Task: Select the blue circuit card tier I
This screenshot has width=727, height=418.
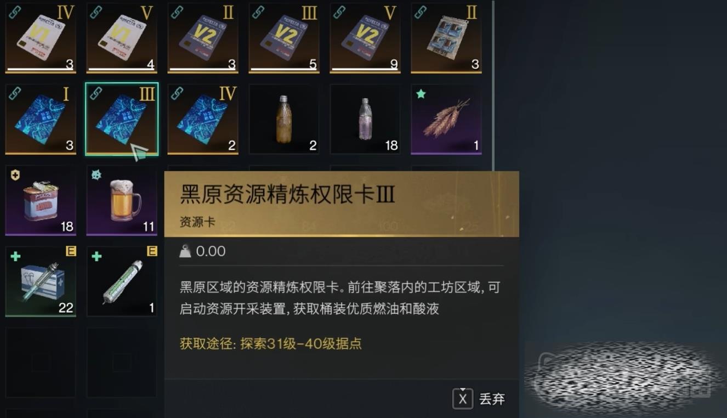Action: [x=41, y=119]
